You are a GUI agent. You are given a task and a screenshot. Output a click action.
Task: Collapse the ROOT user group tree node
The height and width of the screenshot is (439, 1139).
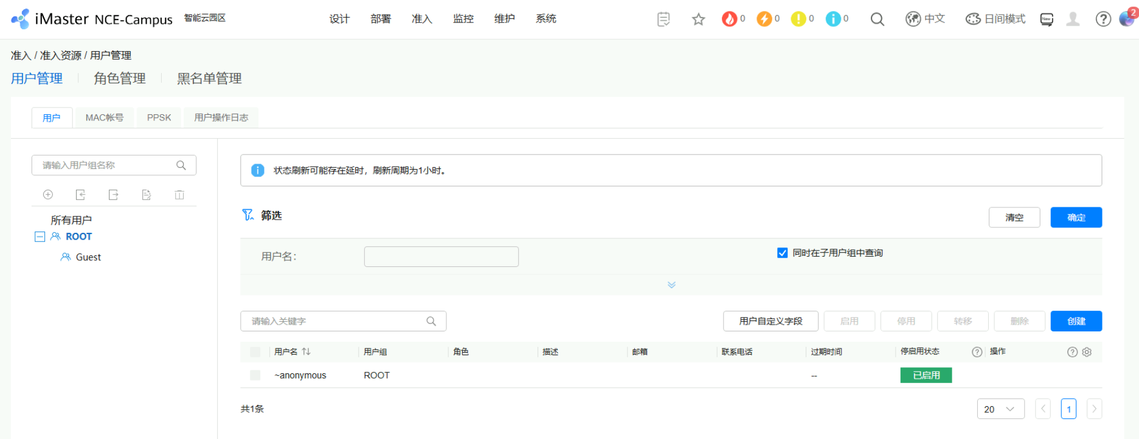click(40, 237)
